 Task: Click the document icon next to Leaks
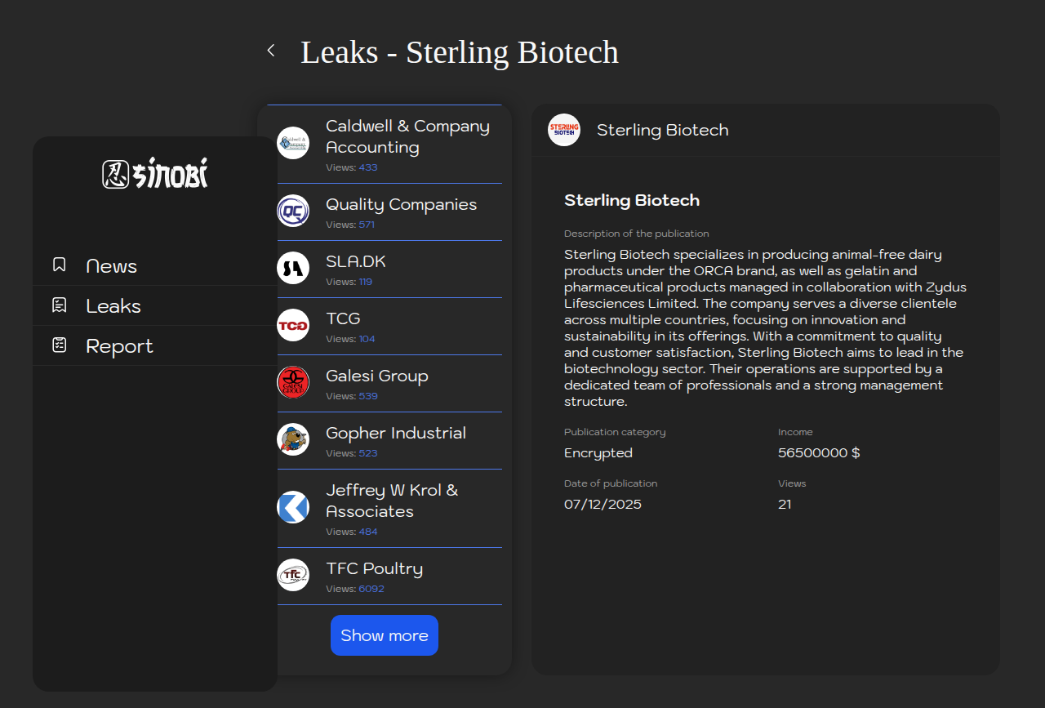tap(60, 305)
